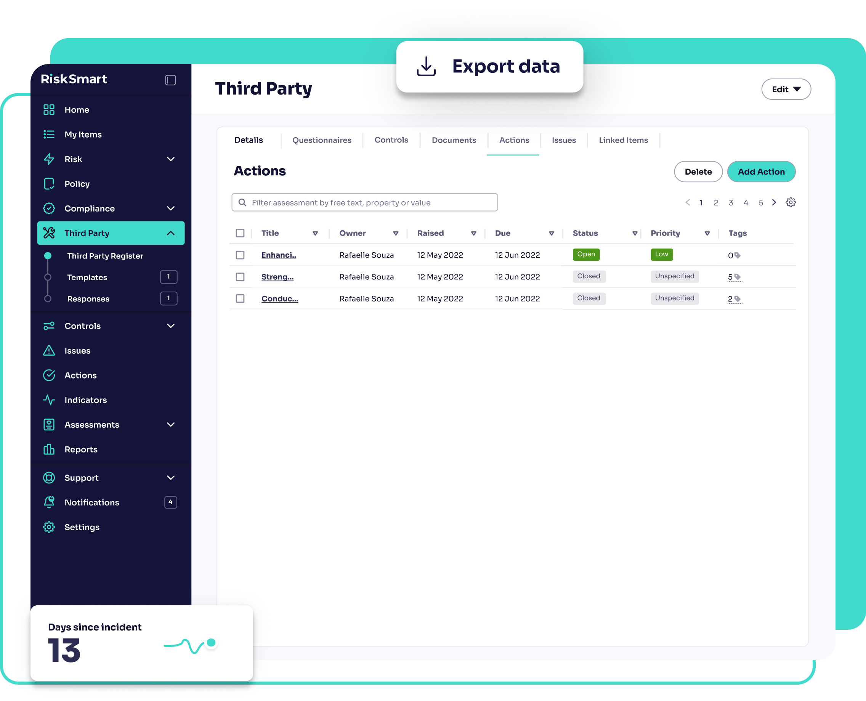Screen dimensions: 866x701
Task: Switch to the Linked Items tab
Action: point(623,140)
